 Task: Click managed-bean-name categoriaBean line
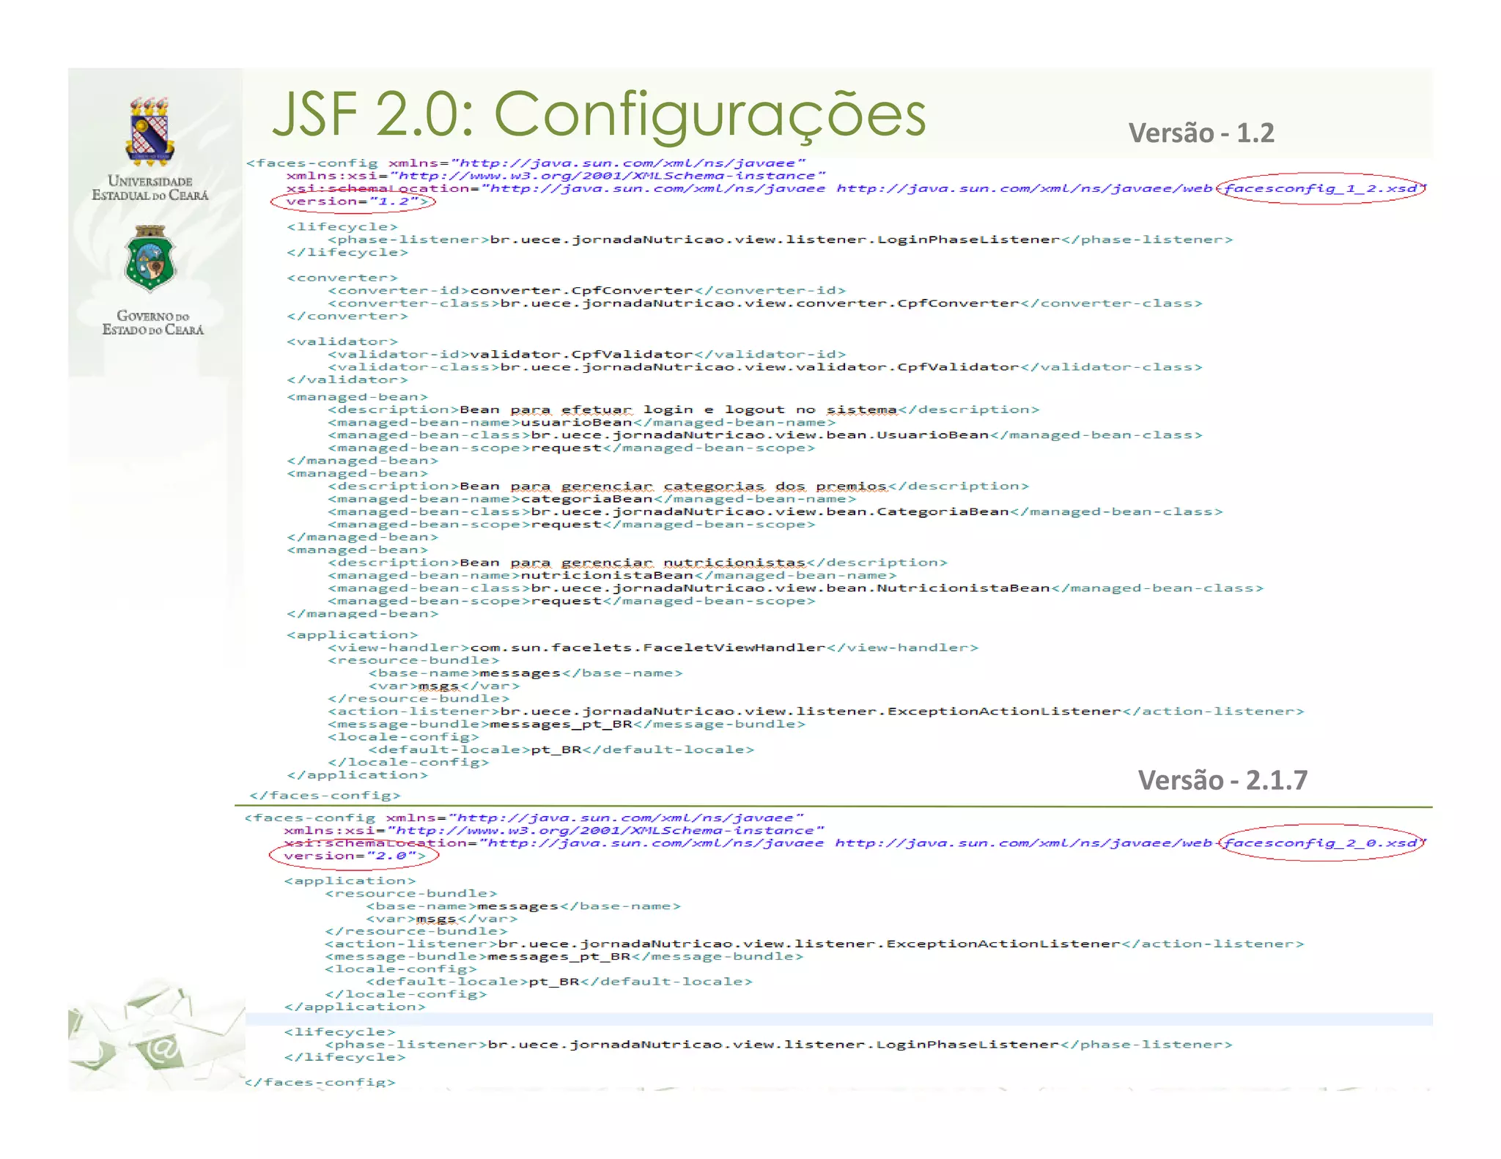591,499
